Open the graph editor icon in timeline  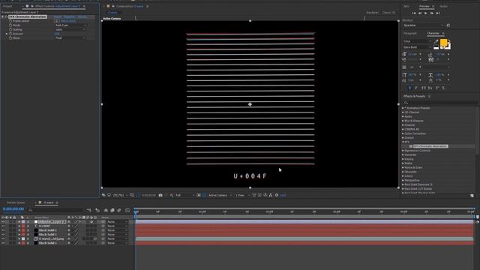(x=127, y=210)
